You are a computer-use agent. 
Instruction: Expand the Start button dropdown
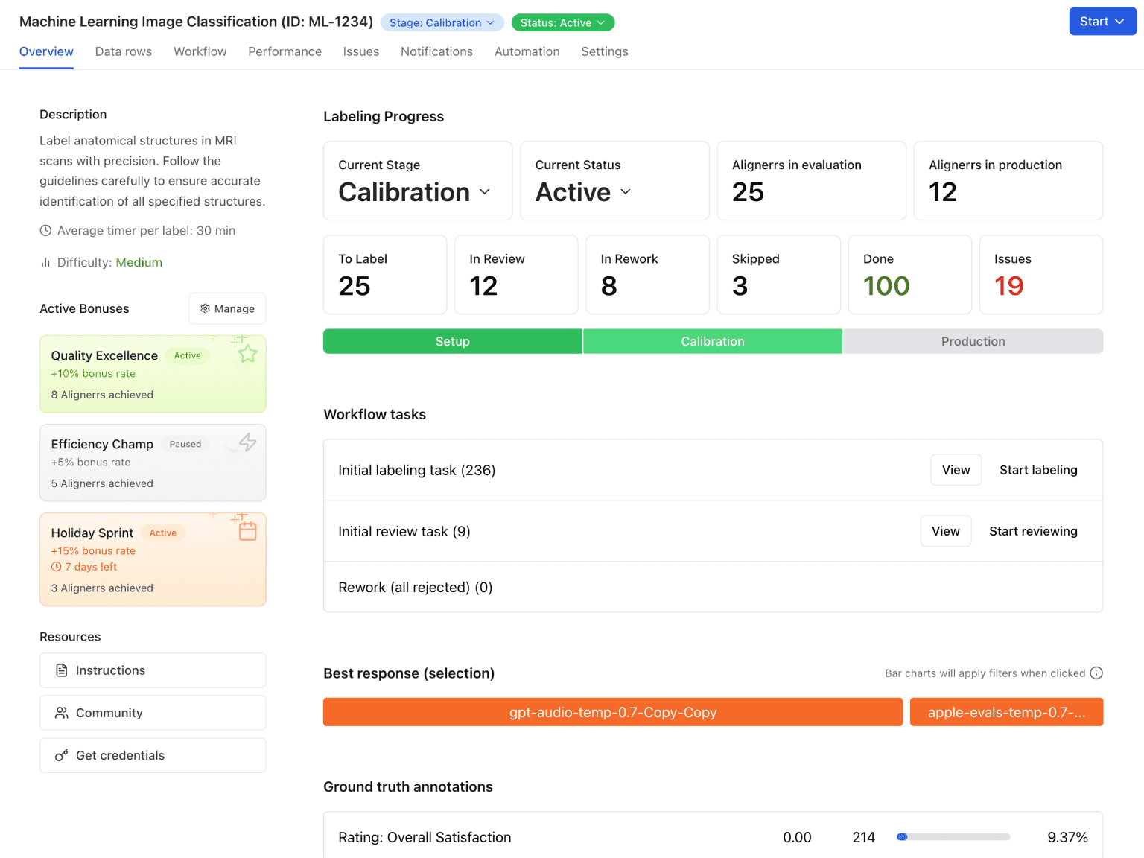(x=1102, y=22)
